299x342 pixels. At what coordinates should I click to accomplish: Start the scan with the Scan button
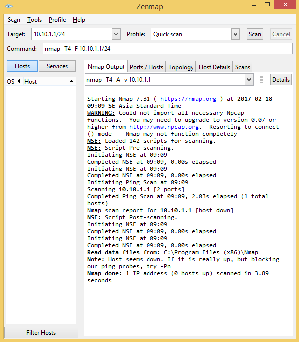(x=255, y=34)
